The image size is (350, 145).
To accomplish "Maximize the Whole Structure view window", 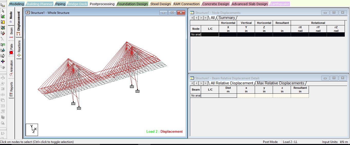I will pos(172,13).
